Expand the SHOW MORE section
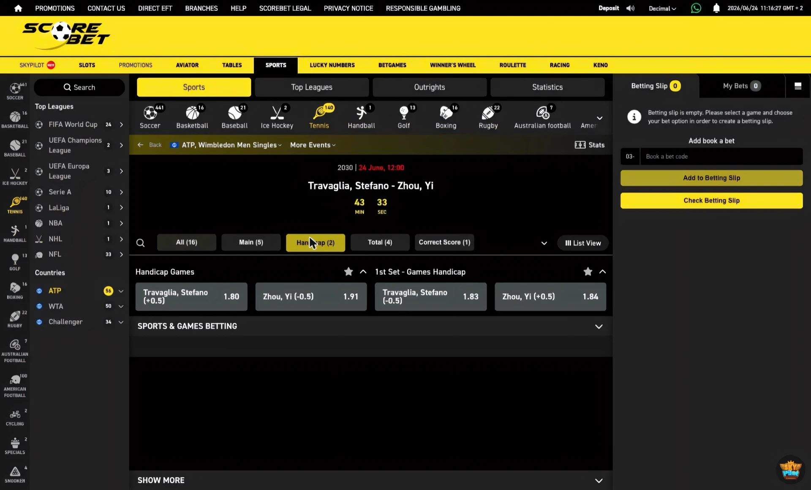Screen dimensions: 811x490 [371, 480]
